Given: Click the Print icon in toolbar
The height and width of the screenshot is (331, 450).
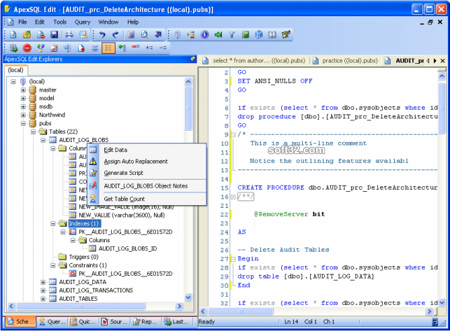Looking at the screenshot, I should pos(69,35).
